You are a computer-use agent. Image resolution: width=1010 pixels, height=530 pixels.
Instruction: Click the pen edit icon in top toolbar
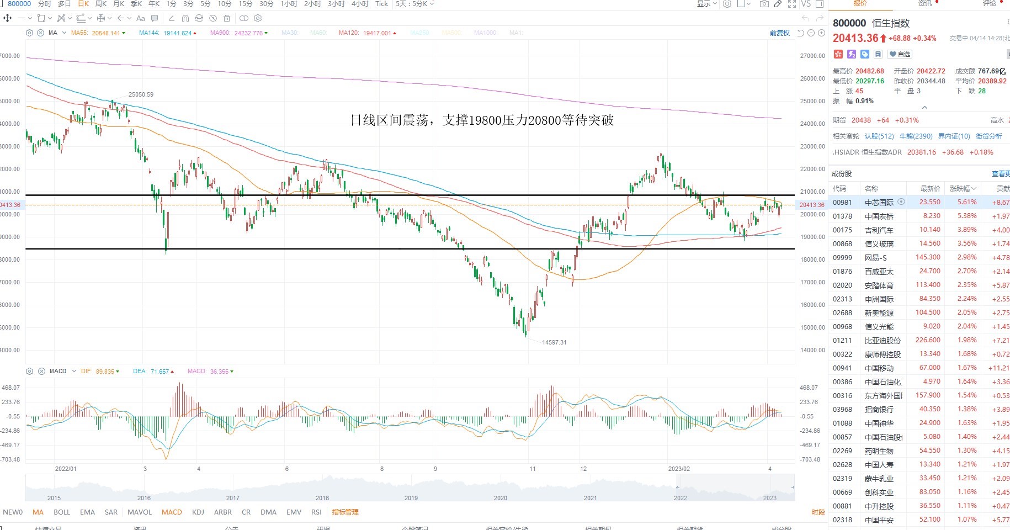778,4
